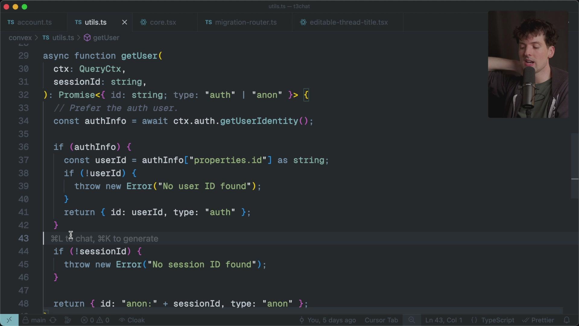Click the Prettier formatter status
This screenshot has width=579, height=326.
click(538, 320)
